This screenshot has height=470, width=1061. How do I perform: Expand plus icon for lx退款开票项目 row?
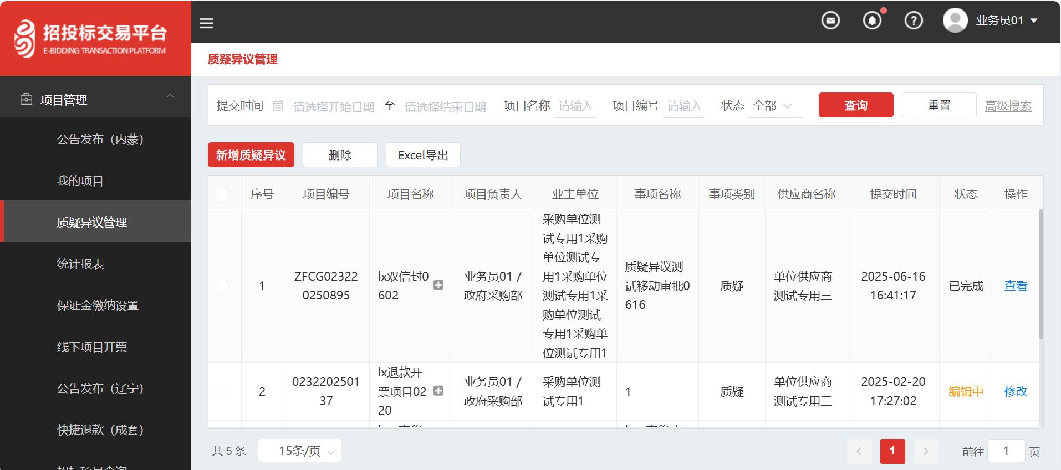click(x=438, y=391)
